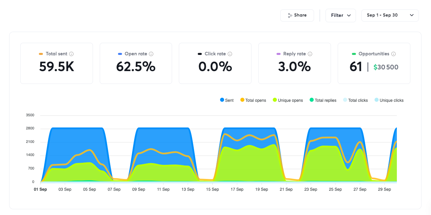Image resolution: width=431 pixels, height=215 pixels.
Task: Click the orange Total sent color indicator
Action: pos(41,54)
